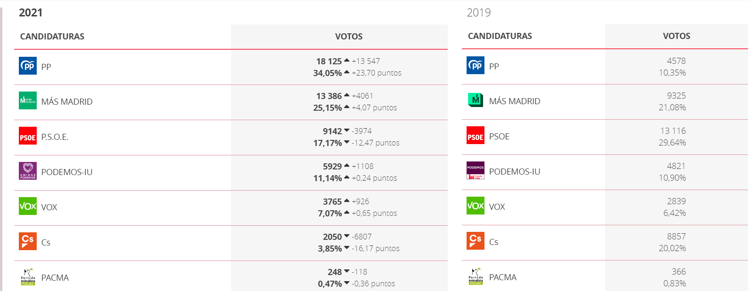The image size is (750, 291).
Task: Click the orange Cs logo in 2021 table
Action: click(x=28, y=241)
